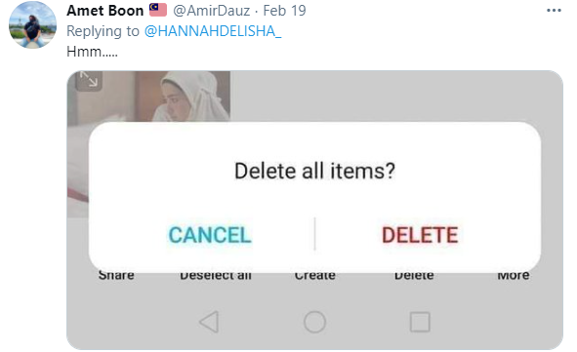Tap the Android home circle button

point(314,322)
